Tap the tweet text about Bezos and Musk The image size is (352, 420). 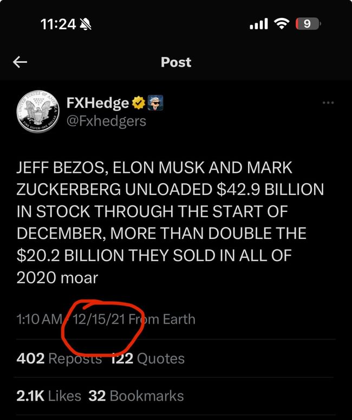click(x=170, y=223)
